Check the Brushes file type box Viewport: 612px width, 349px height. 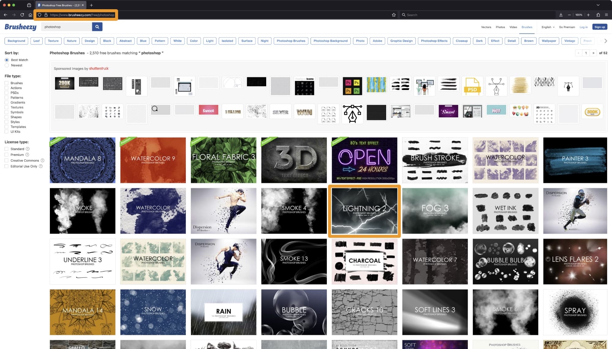[6, 83]
